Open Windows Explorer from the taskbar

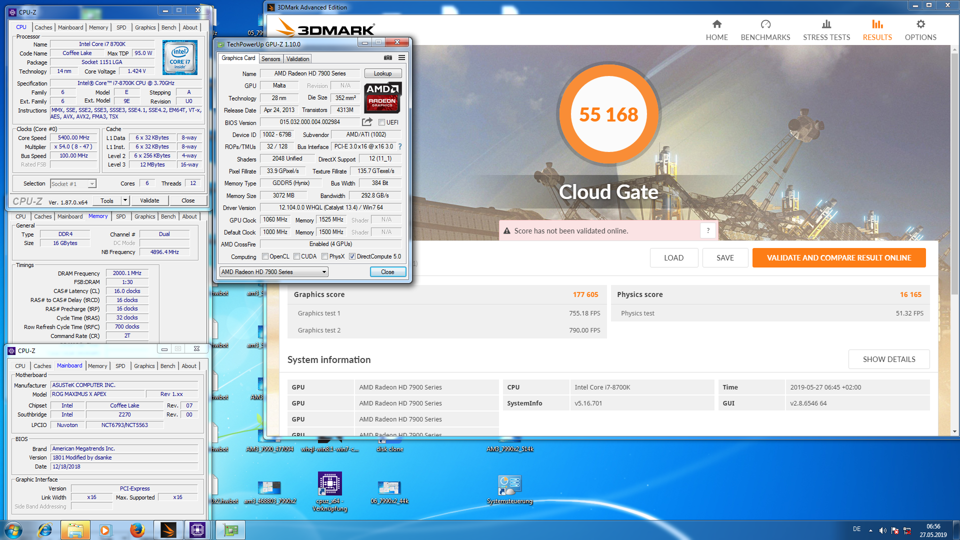point(75,530)
